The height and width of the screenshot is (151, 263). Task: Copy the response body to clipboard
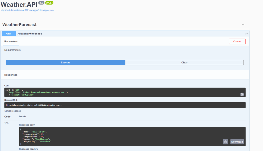coord(225,141)
